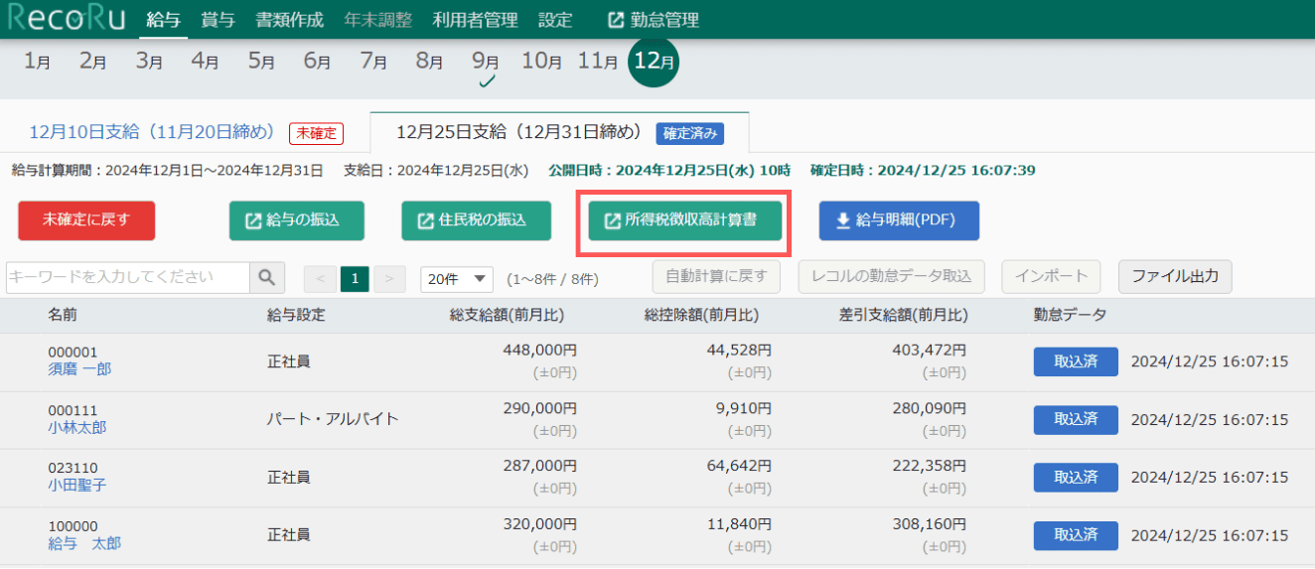
Task: Download 給与明細(PDF)
Action: pos(899,220)
